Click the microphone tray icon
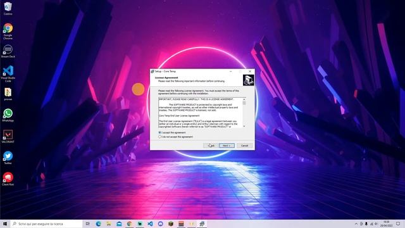This screenshot has width=405, height=228. point(366,224)
